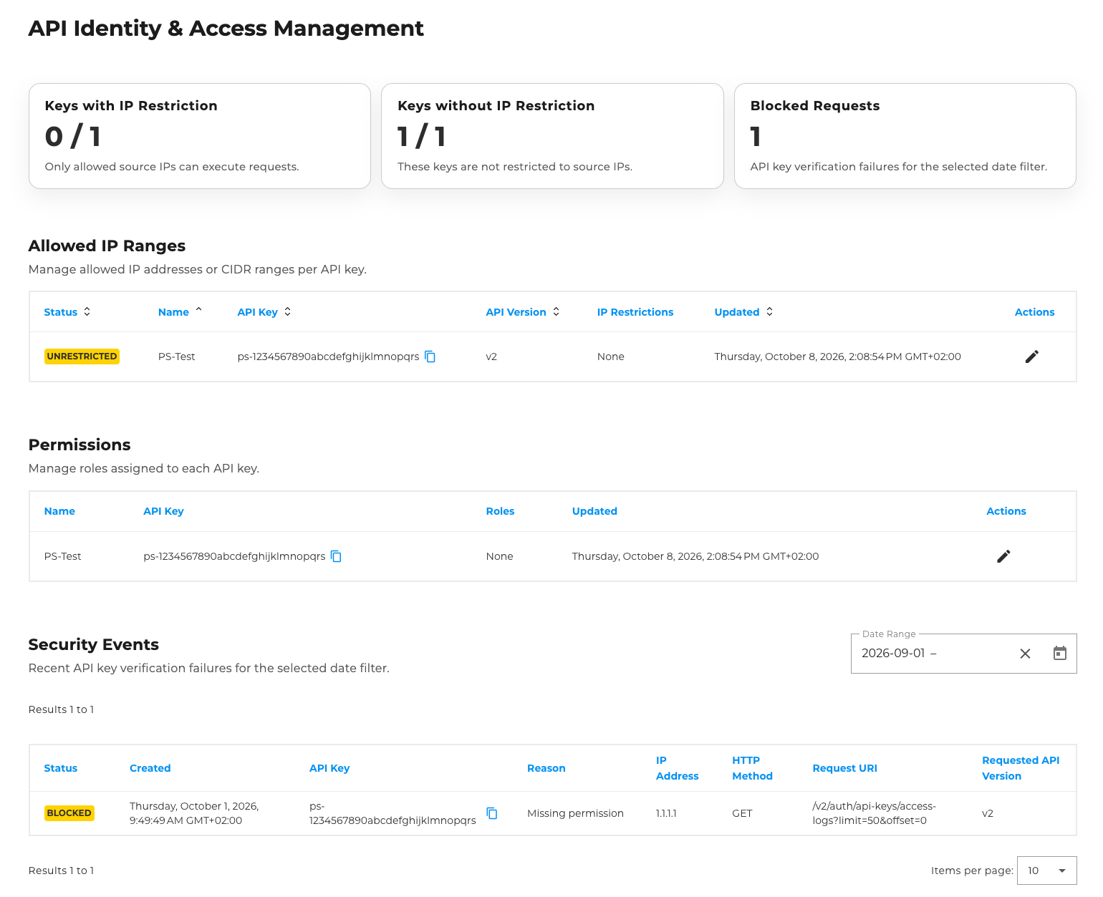Clear the Date Range filter

1026,654
